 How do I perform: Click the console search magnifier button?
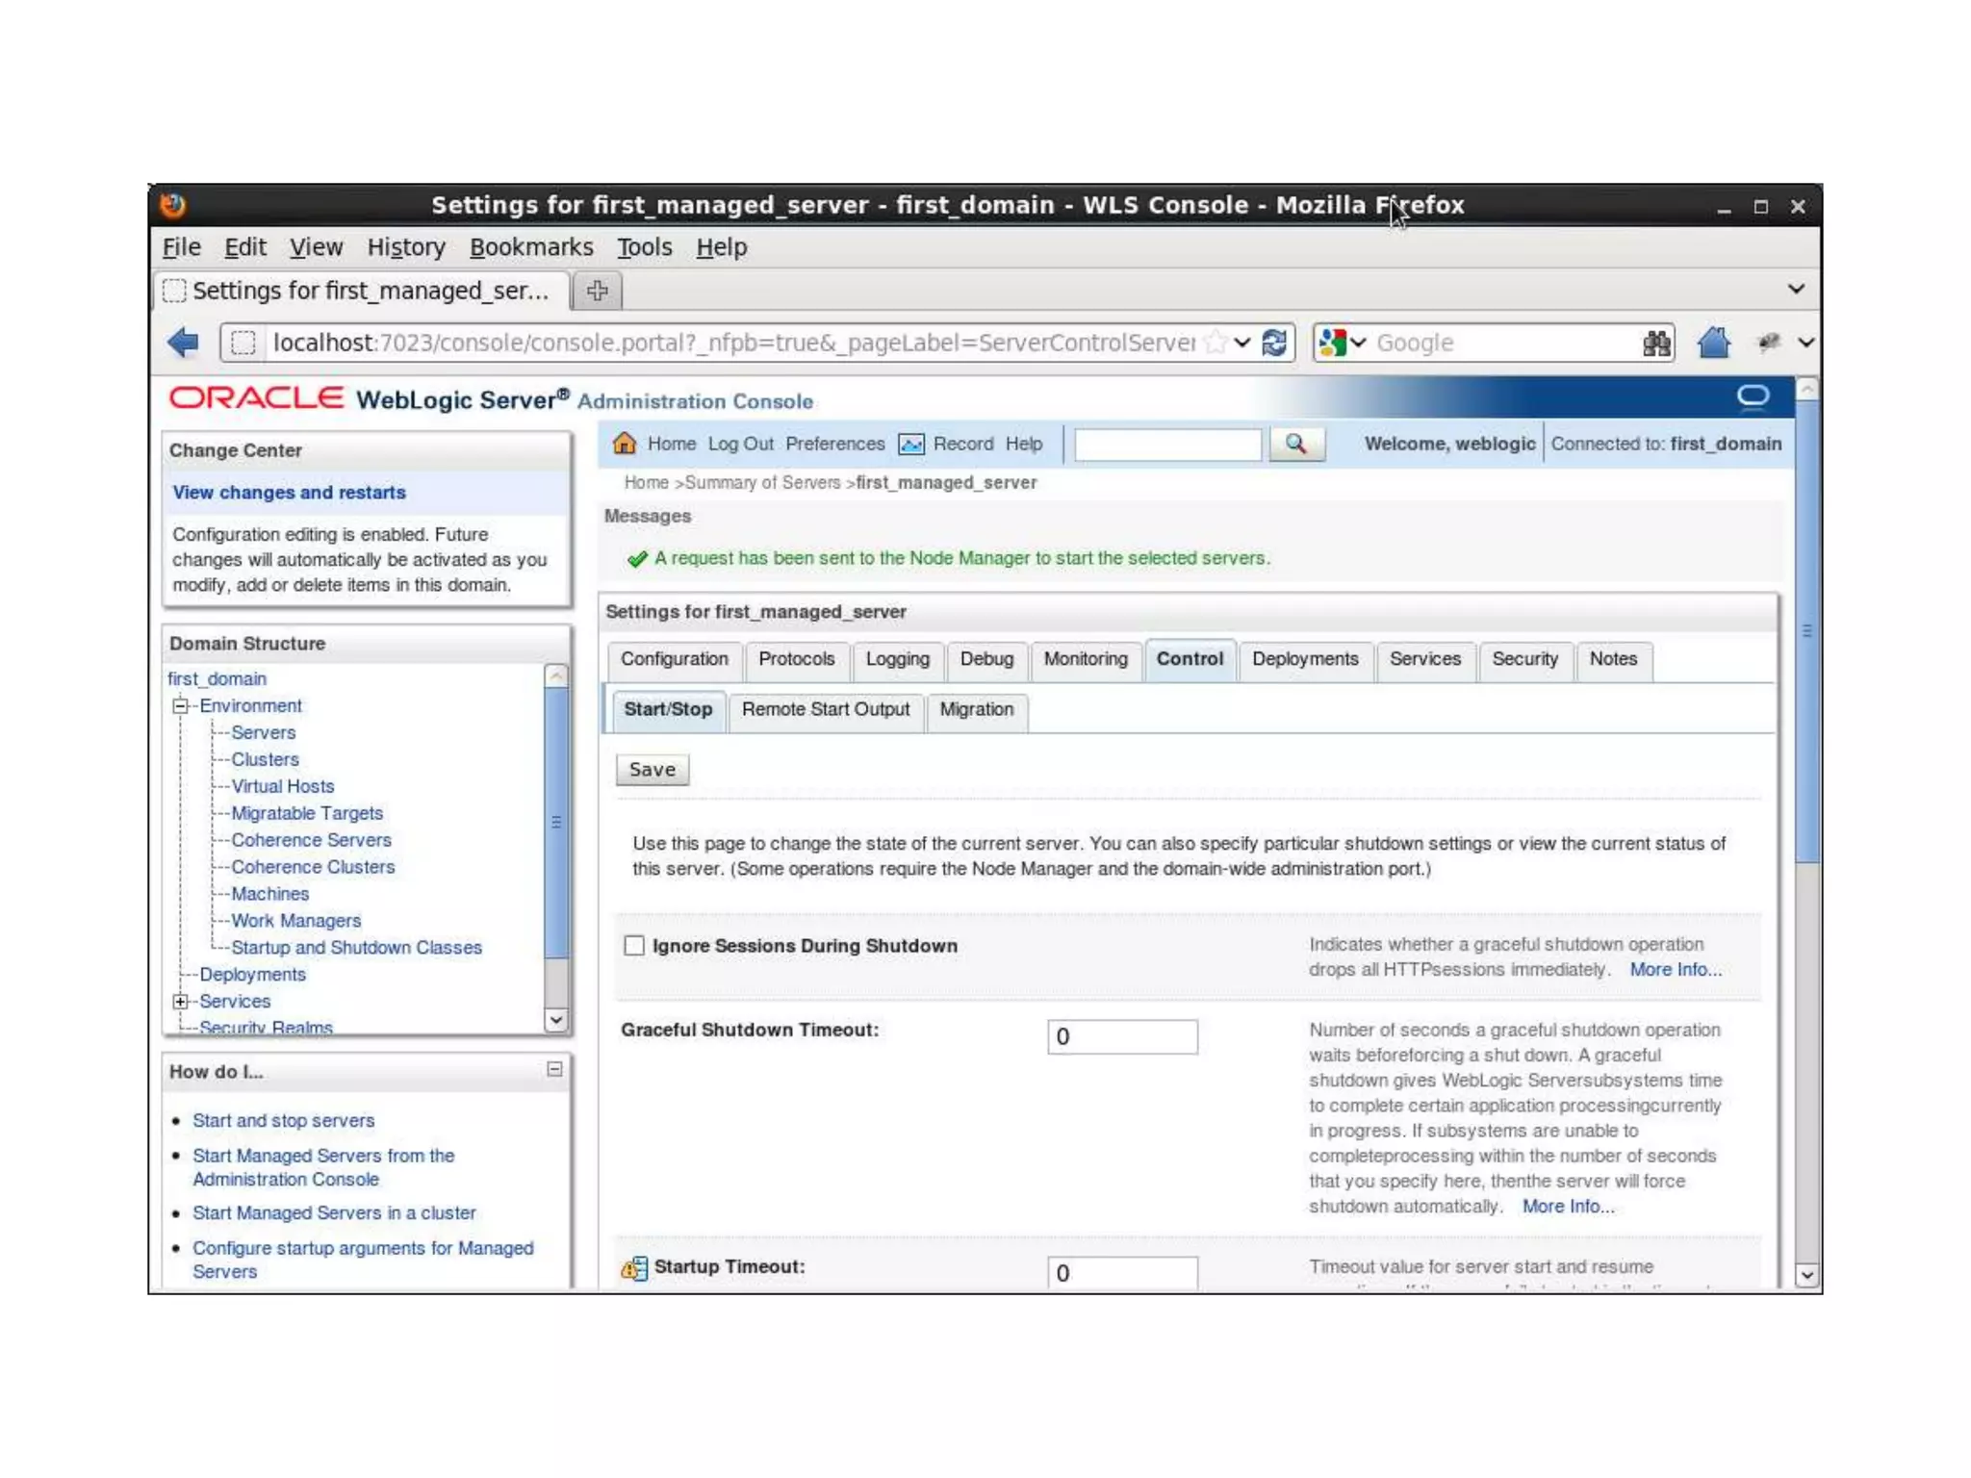coord(1296,444)
